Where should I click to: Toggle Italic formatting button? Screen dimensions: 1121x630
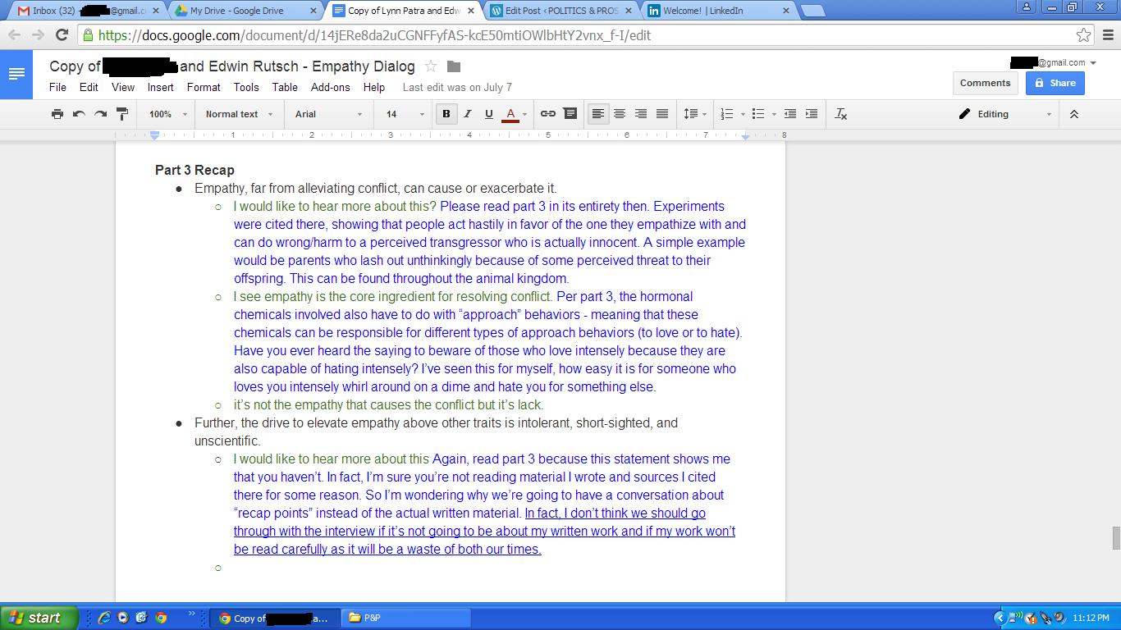[x=468, y=114]
